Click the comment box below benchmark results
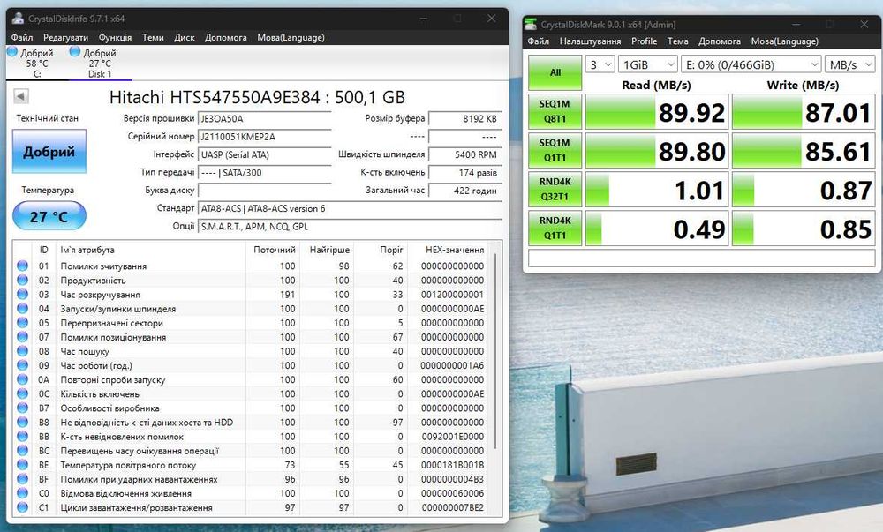The image size is (883, 532). pos(702,259)
